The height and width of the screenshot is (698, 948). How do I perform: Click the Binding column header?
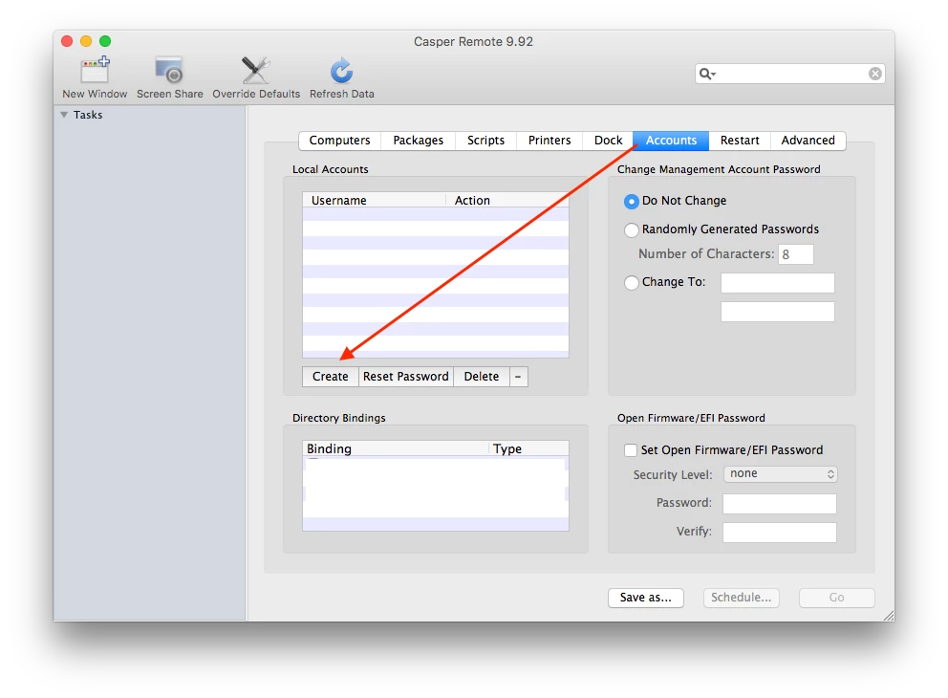396,448
